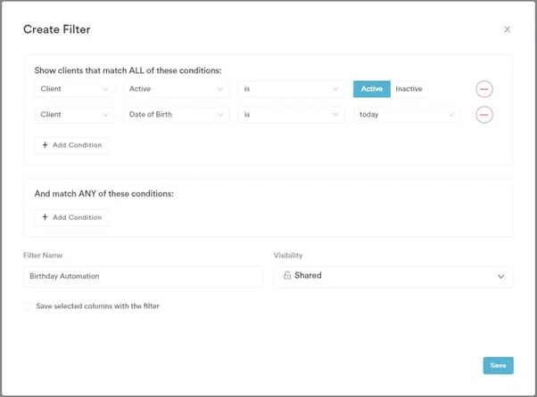Image resolution: width=537 pixels, height=397 pixels.
Task: Remove the Active condition row
Action: (483, 89)
